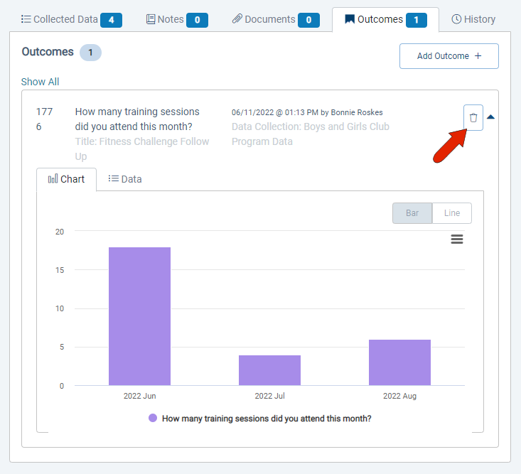This screenshot has width=521, height=474.
Task: Switch to the Data sub-tab
Action: tap(125, 179)
